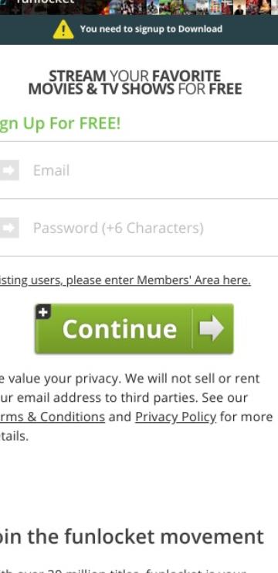Click the movie posters banner strip at top
Viewport: 278px width, 573px height.
(189, 7)
